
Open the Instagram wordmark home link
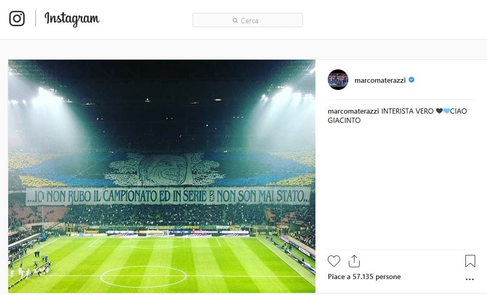[x=72, y=19]
